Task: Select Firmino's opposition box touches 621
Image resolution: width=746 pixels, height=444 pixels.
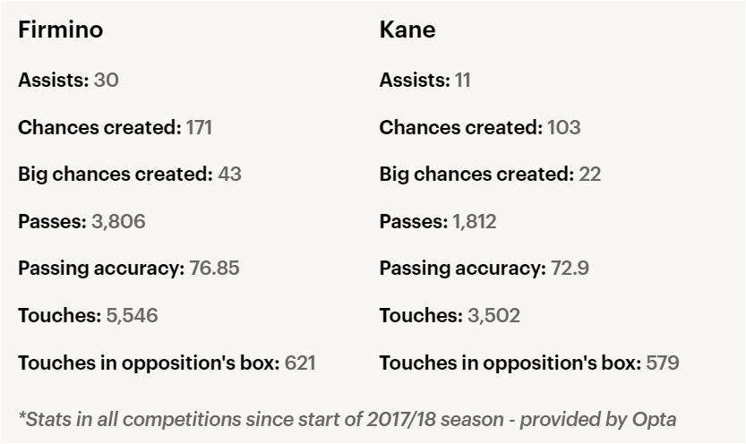Action: [x=299, y=363]
